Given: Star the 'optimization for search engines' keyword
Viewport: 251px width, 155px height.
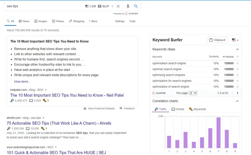Looking at the screenshot, I should pyautogui.click(x=237, y=81).
